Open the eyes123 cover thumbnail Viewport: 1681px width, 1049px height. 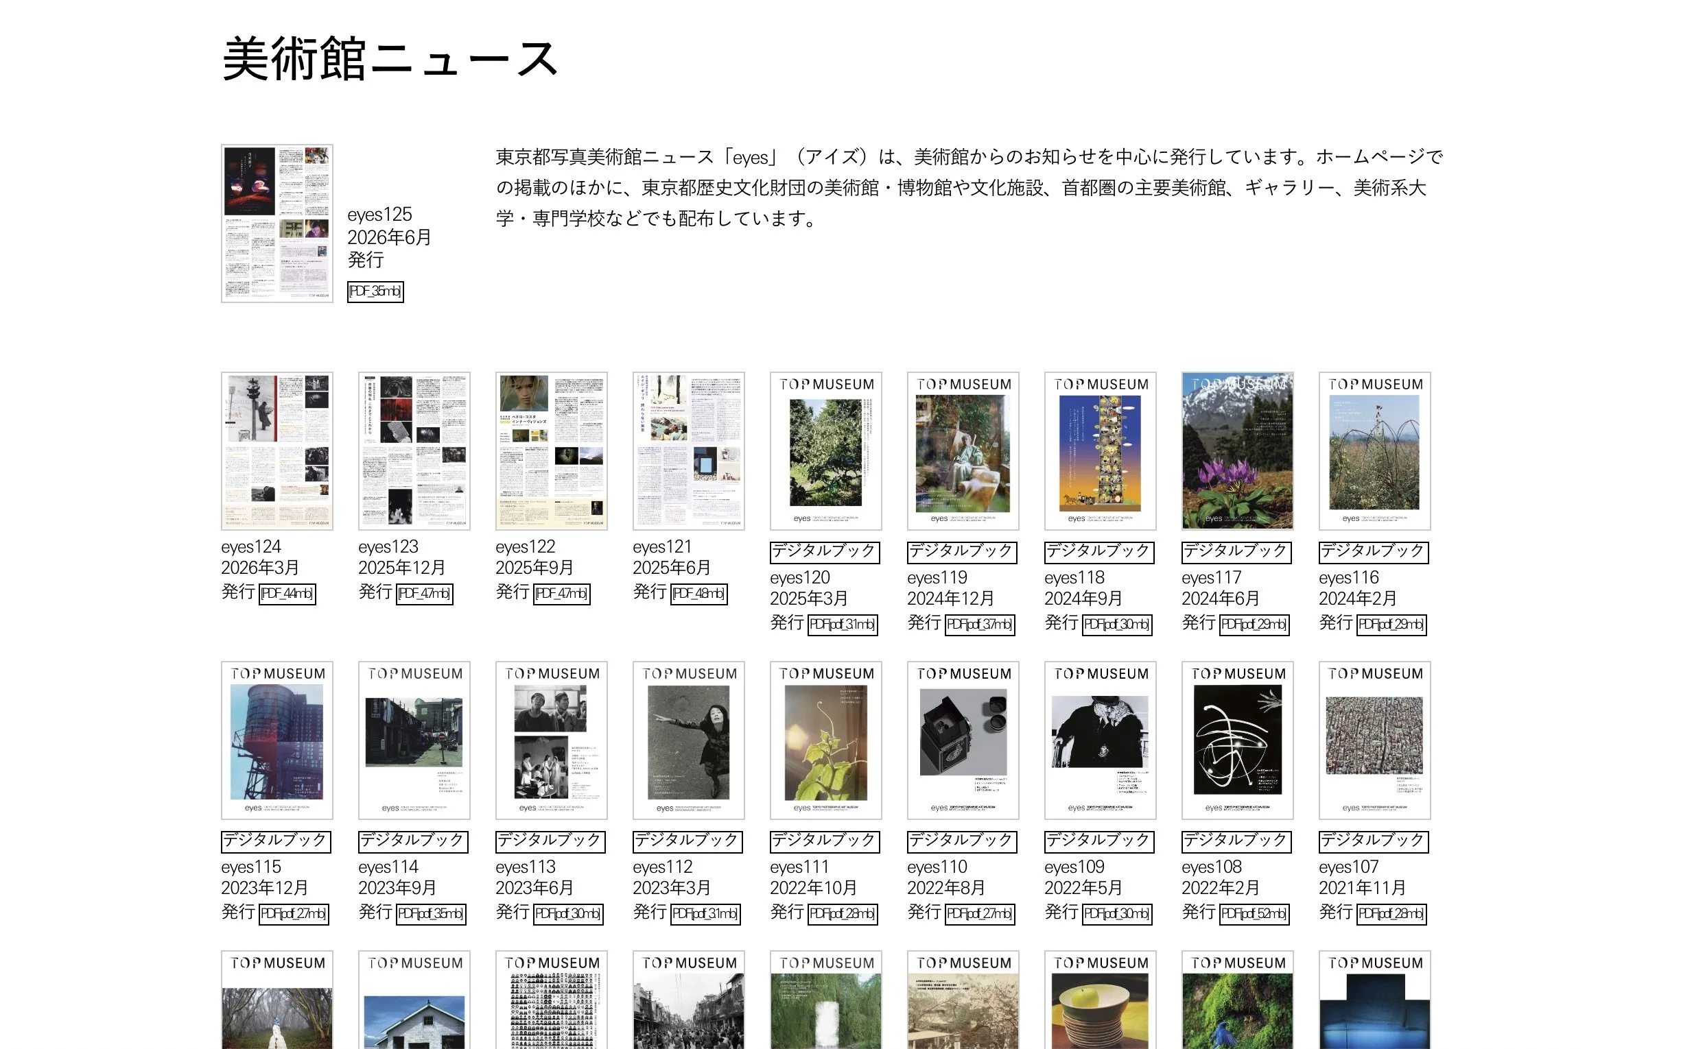(414, 451)
